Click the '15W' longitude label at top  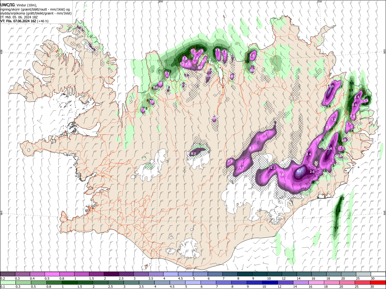319,2
